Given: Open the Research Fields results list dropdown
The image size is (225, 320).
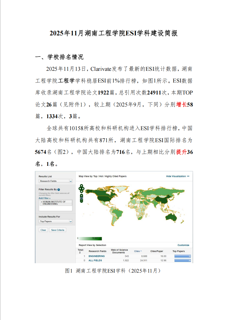Looking at the screenshot, I should pyautogui.click(x=55, y=181).
